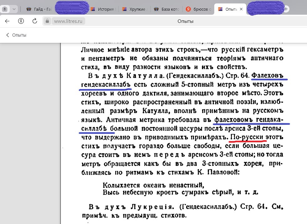Switch to the Гайд tab

tap(41, 9)
